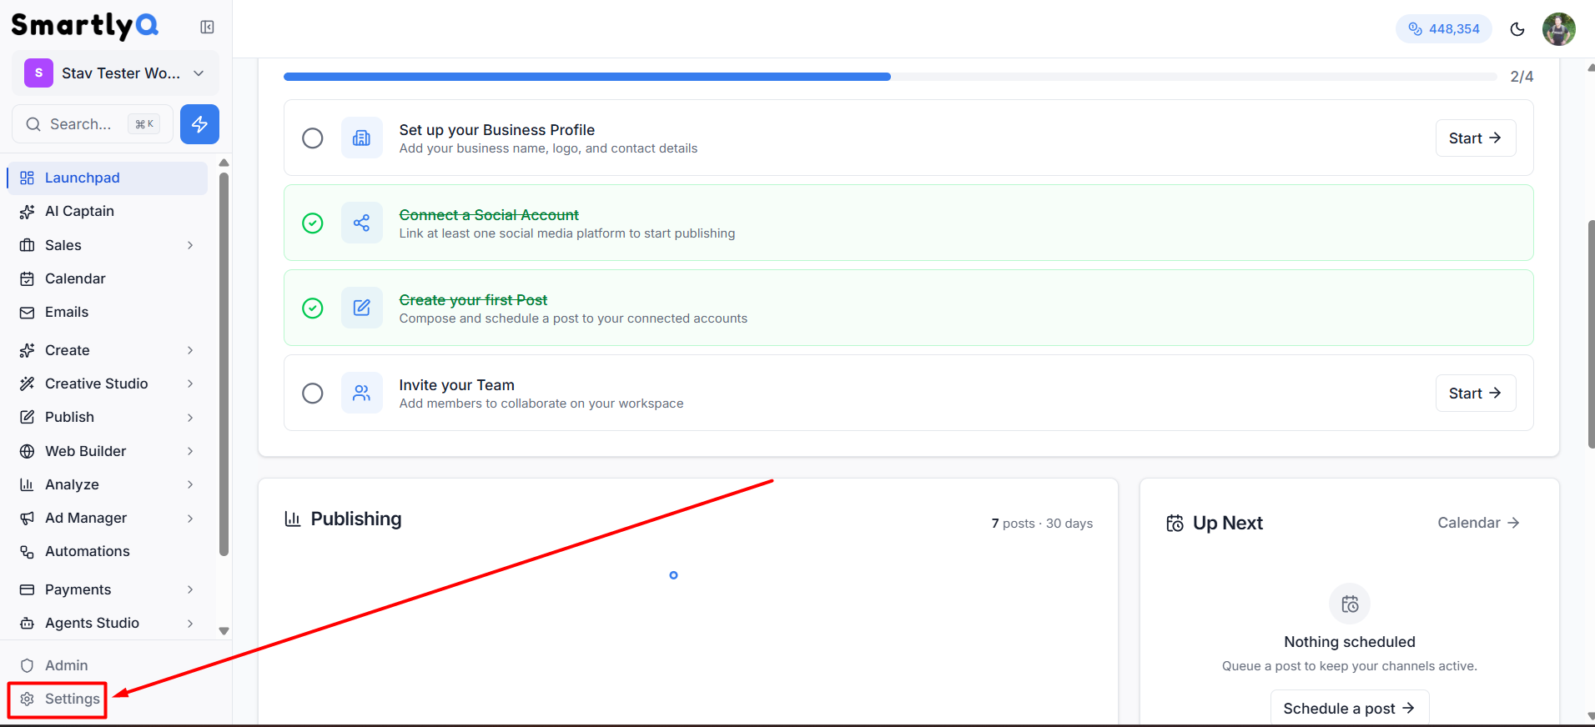Open Calendar link in Up Next

coord(1478,523)
